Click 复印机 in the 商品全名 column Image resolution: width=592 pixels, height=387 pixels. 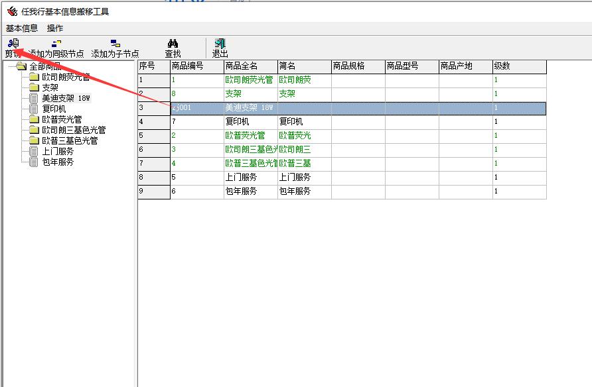[251, 122]
